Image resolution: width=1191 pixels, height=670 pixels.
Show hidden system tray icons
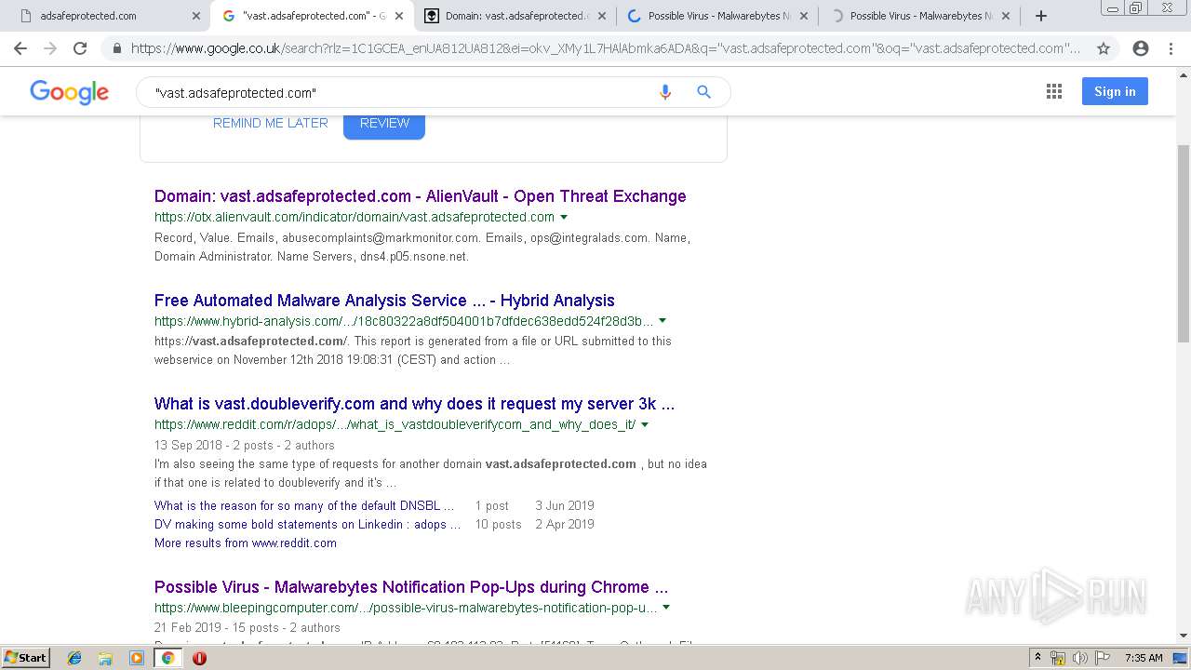(x=1037, y=658)
